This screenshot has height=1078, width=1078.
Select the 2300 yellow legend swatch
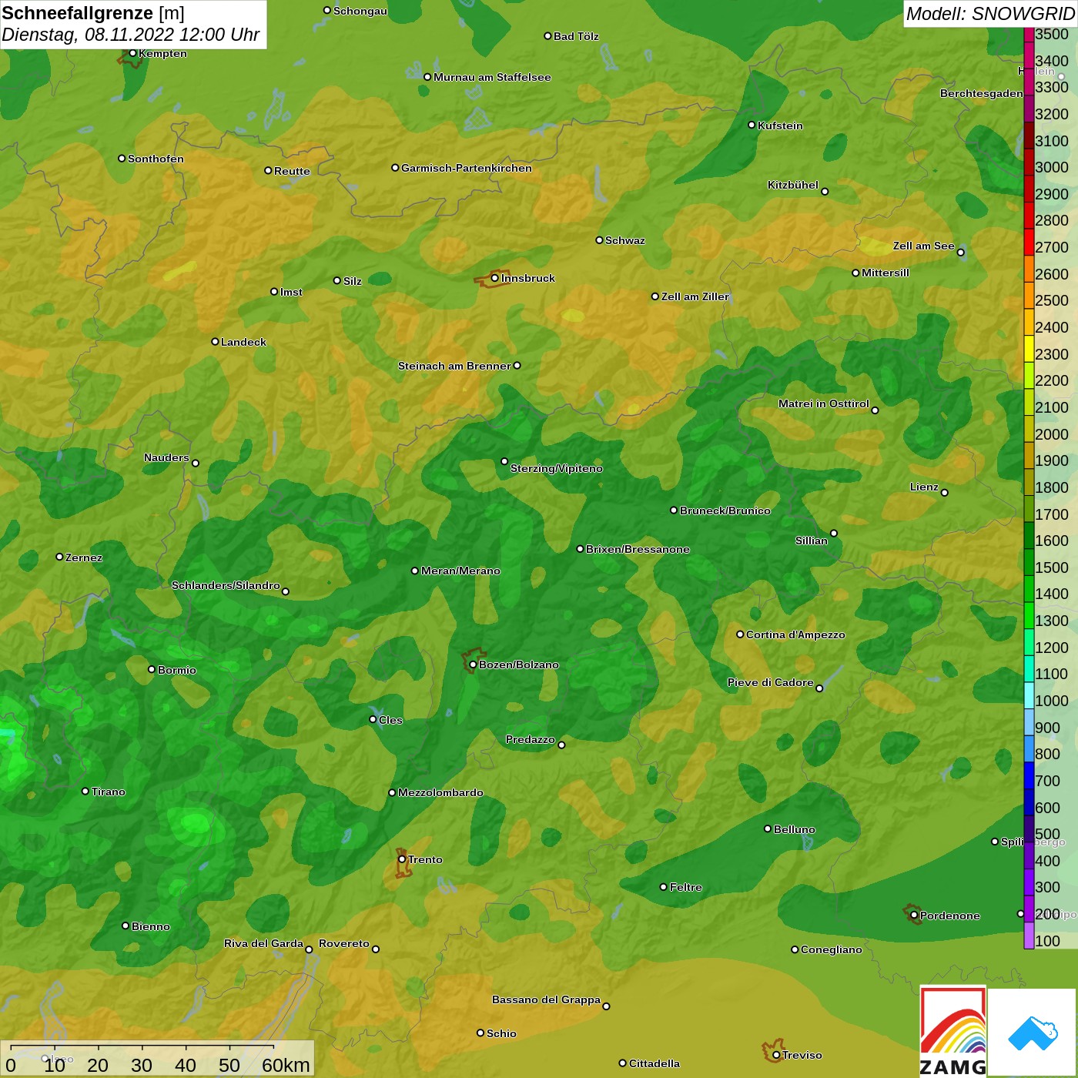click(1029, 348)
